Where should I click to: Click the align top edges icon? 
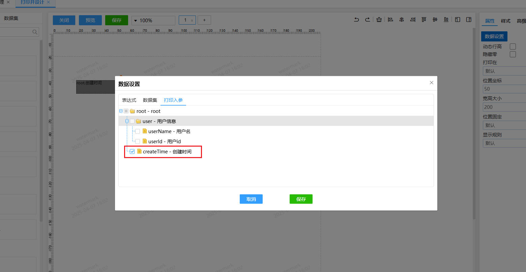pos(424,20)
